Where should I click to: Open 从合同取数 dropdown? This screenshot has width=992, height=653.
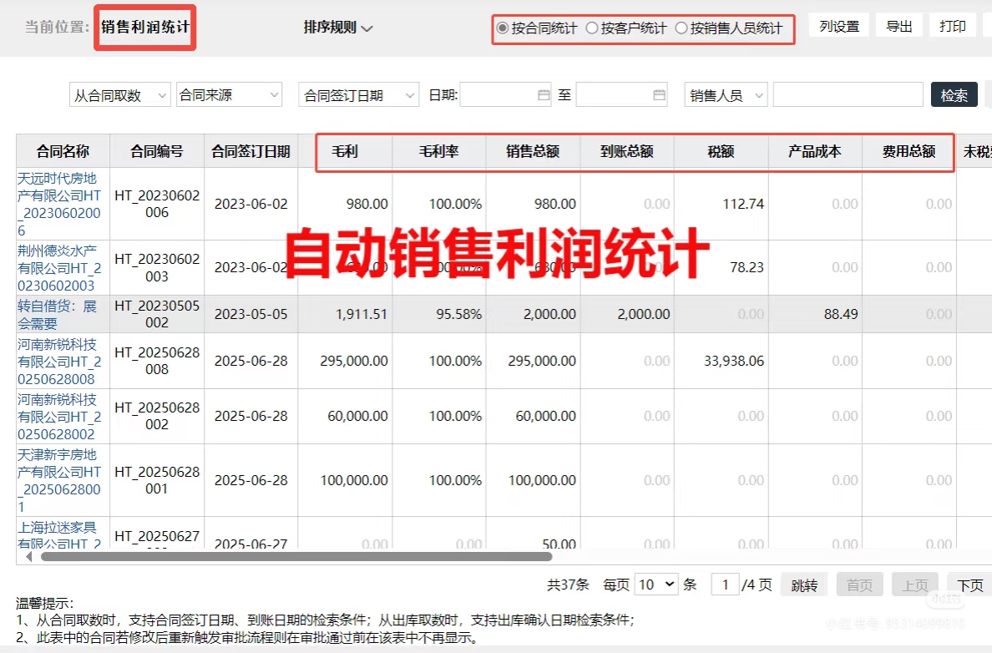(120, 95)
